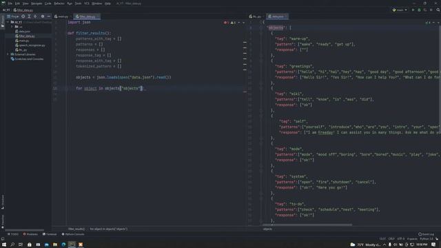Click Collapse All icon in Project panel
The width and height of the screenshot is (441, 248).
pyautogui.click(x=35, y=17)
